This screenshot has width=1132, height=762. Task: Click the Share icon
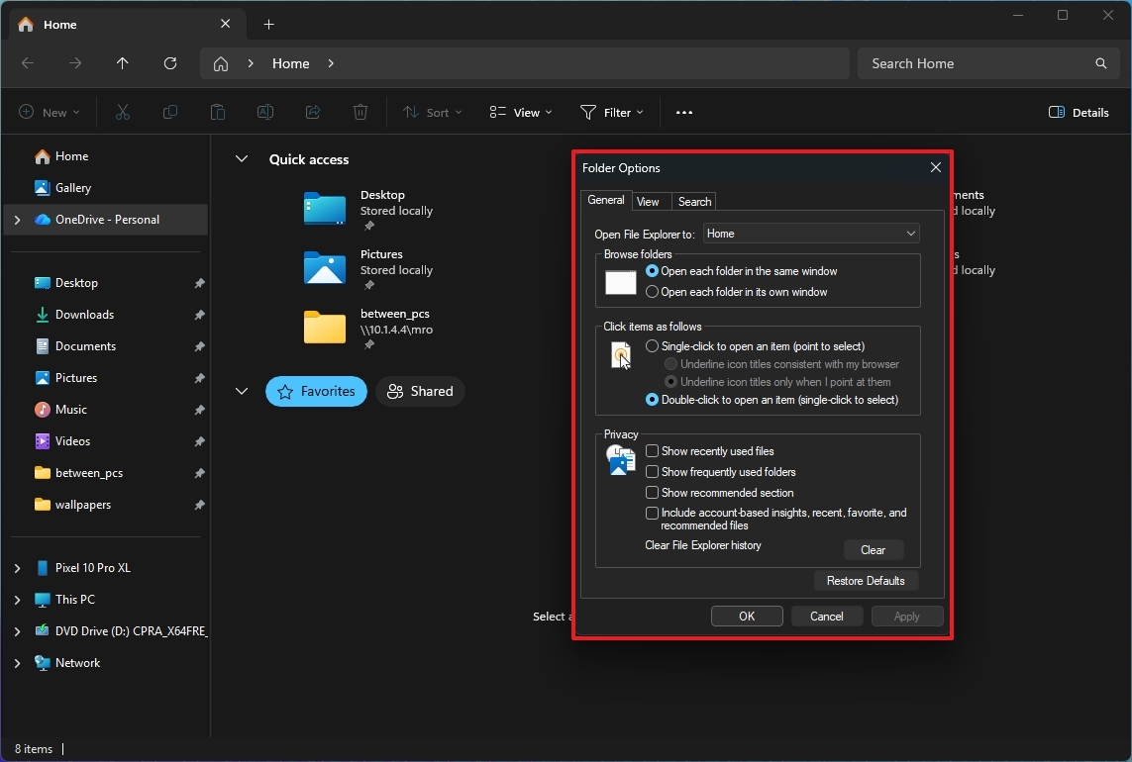coord(312,112)
